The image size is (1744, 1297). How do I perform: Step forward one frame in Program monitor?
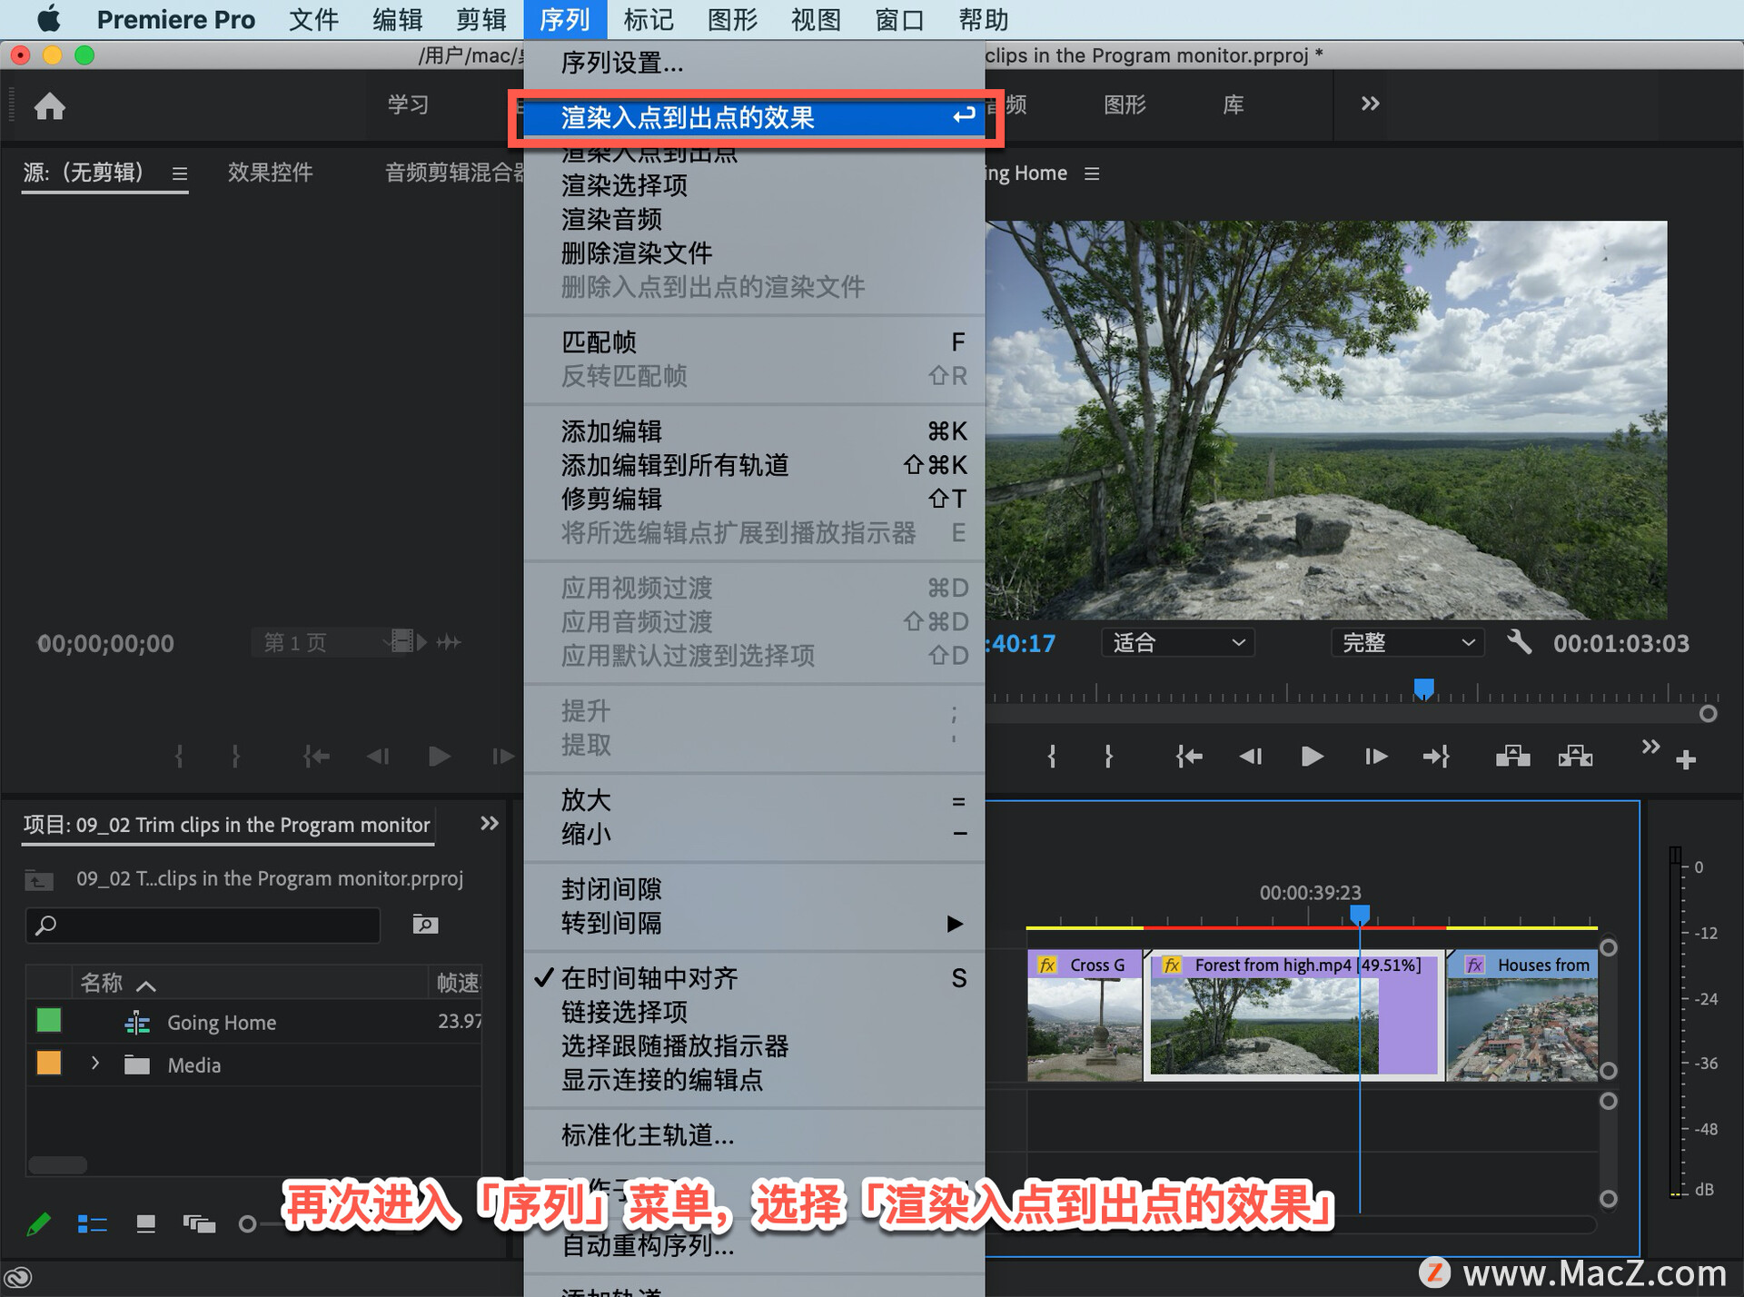[1375, 757]
